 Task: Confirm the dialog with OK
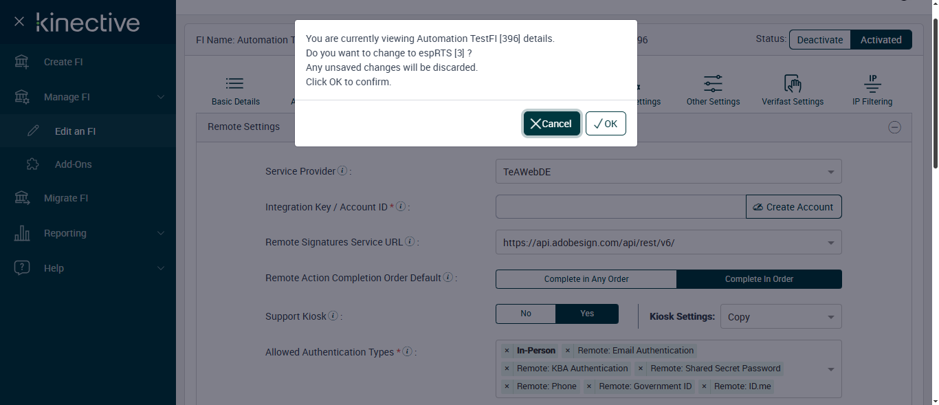point(606,124)
